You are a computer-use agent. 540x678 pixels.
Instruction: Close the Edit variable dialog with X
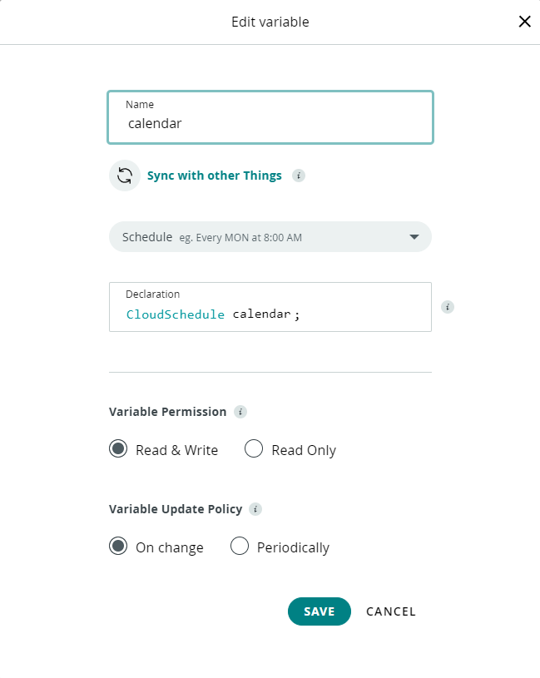coord(524,22)
